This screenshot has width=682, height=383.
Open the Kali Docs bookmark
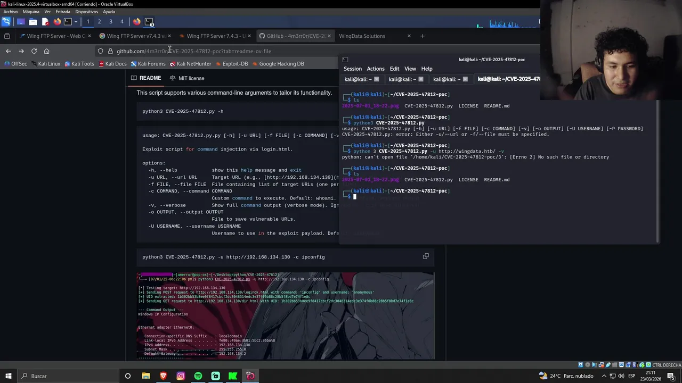[112, 64]
